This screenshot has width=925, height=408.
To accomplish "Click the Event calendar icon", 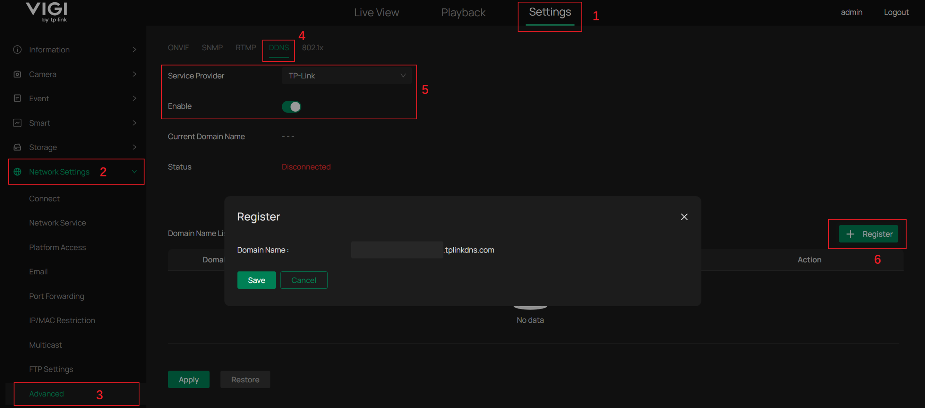I will (x=17, y=98).
